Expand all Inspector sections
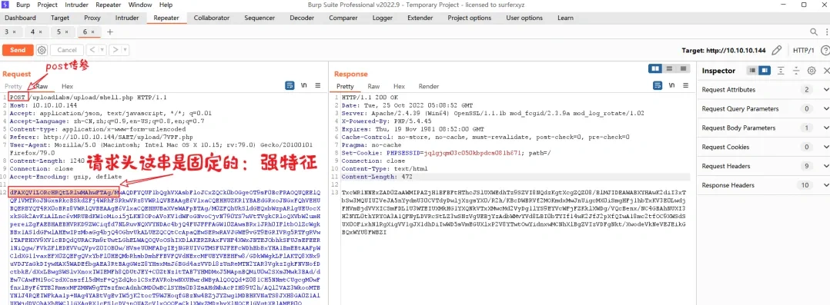This screenshot has width=830, height=305. point(781,71)
